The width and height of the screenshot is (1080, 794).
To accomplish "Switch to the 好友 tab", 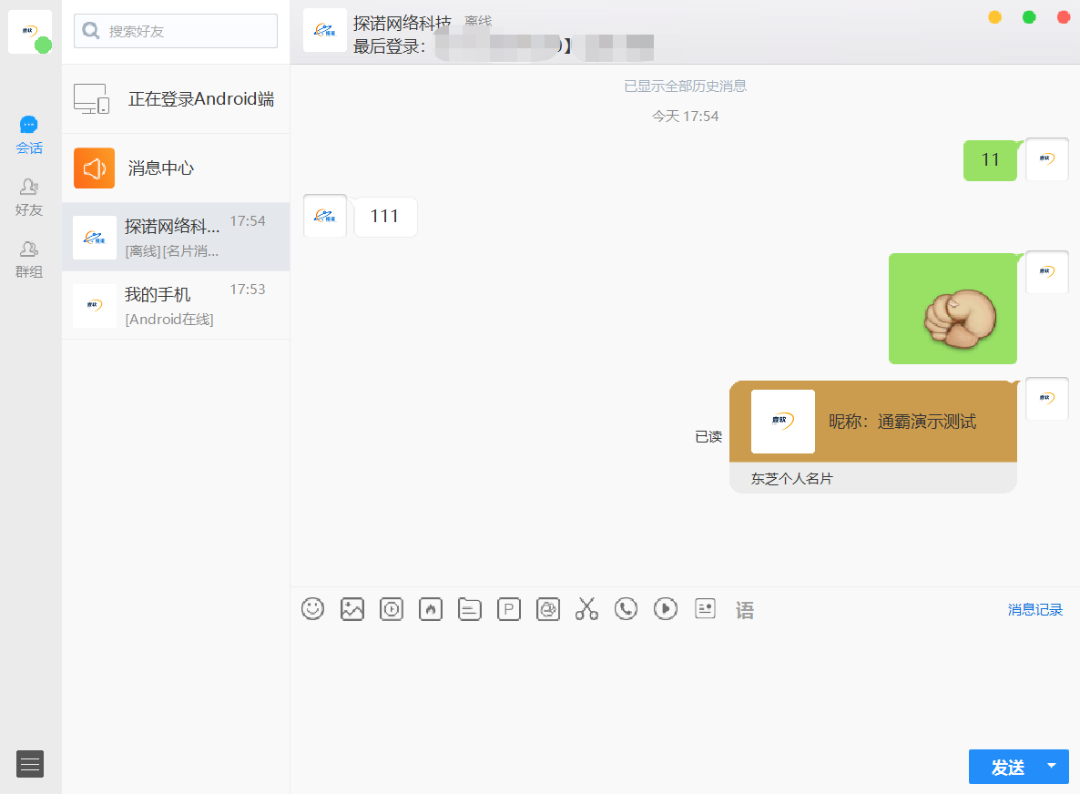I will tap(28, 196).
